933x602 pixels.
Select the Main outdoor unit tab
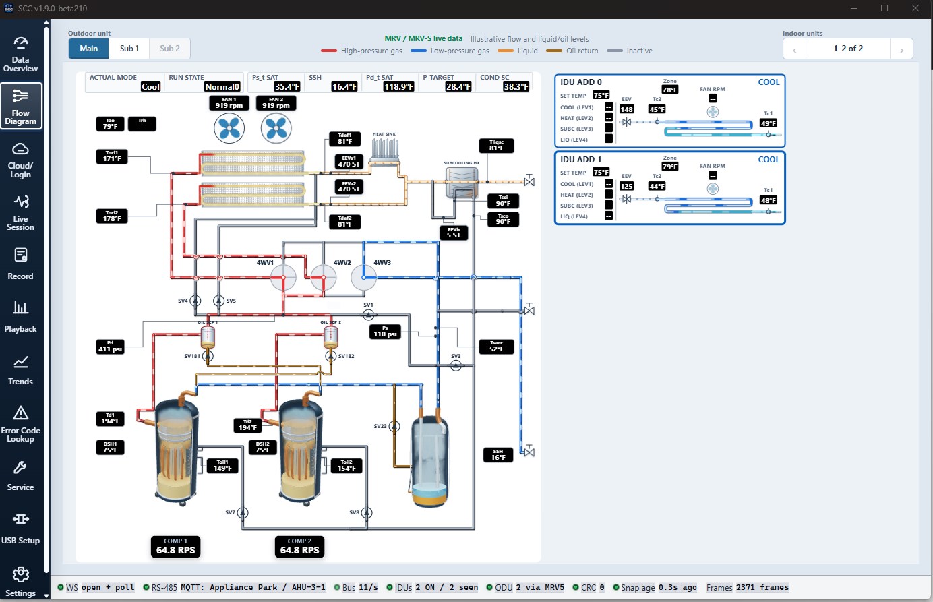89,49
